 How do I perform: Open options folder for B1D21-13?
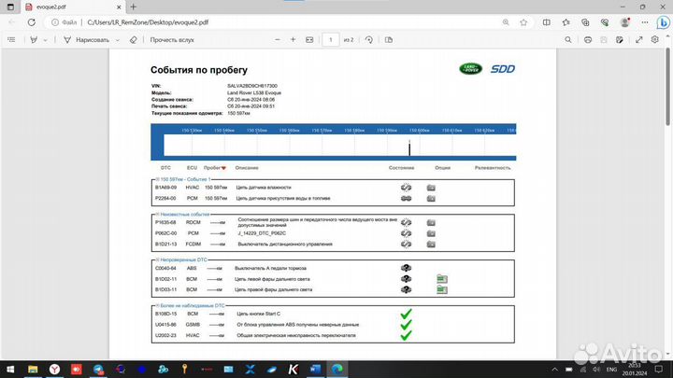[431, 245]
